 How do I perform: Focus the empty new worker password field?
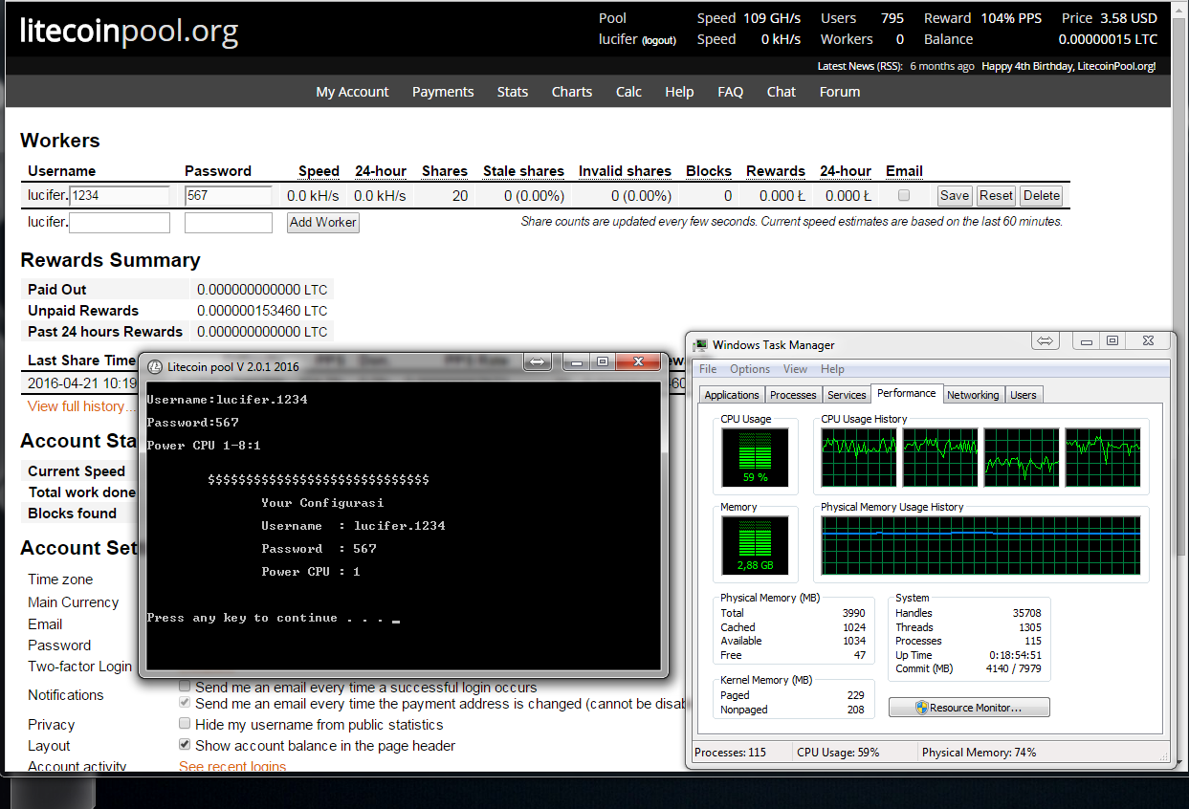point(229,222)
